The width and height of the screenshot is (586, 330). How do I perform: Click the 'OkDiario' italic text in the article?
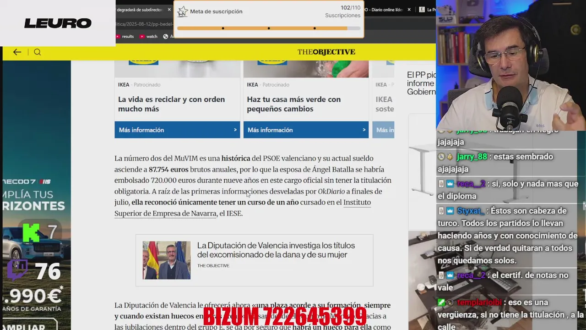tap(331, 191)
